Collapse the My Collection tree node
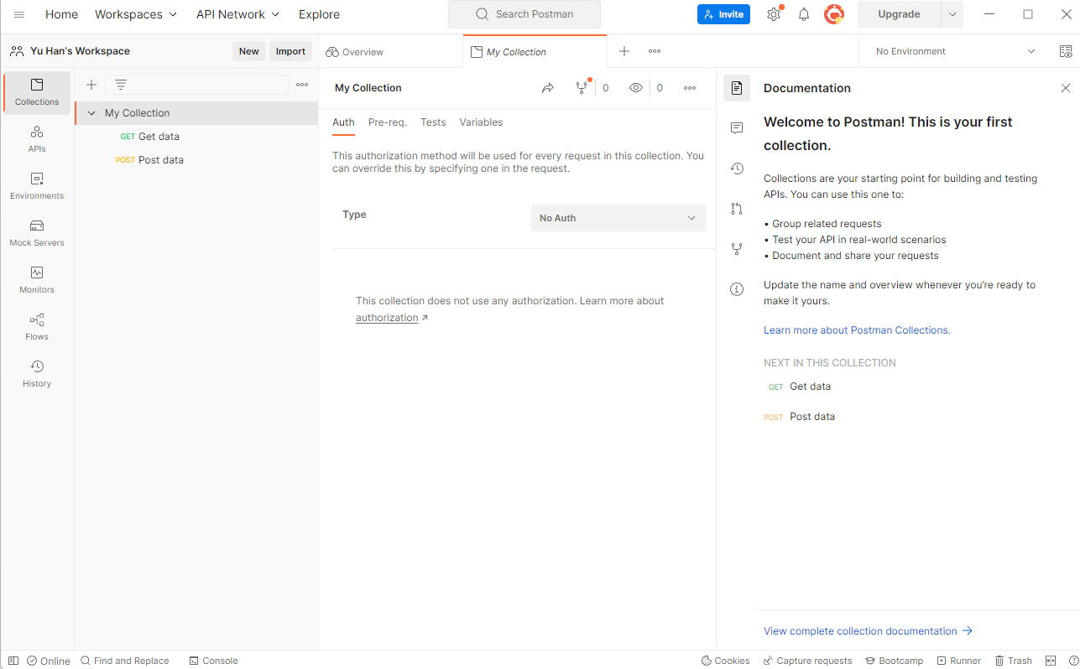 pos(91,113)
